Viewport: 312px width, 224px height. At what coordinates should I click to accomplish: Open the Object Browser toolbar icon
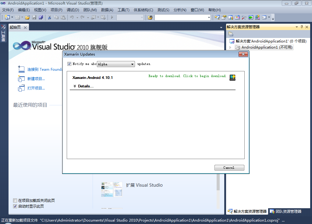[x=237, y=17]
